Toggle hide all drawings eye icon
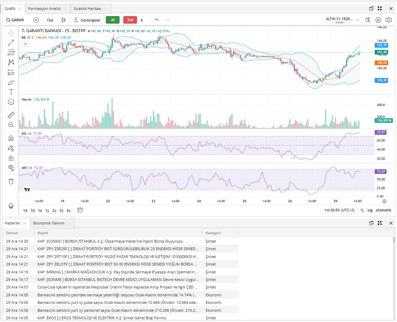 11,168
